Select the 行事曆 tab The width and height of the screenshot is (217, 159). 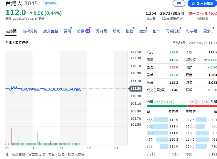point(192,31)
